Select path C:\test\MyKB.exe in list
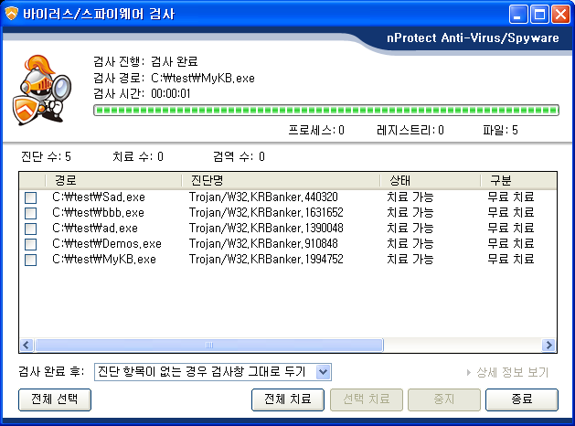This screenshot has width=575, height=426. point(104,260)
